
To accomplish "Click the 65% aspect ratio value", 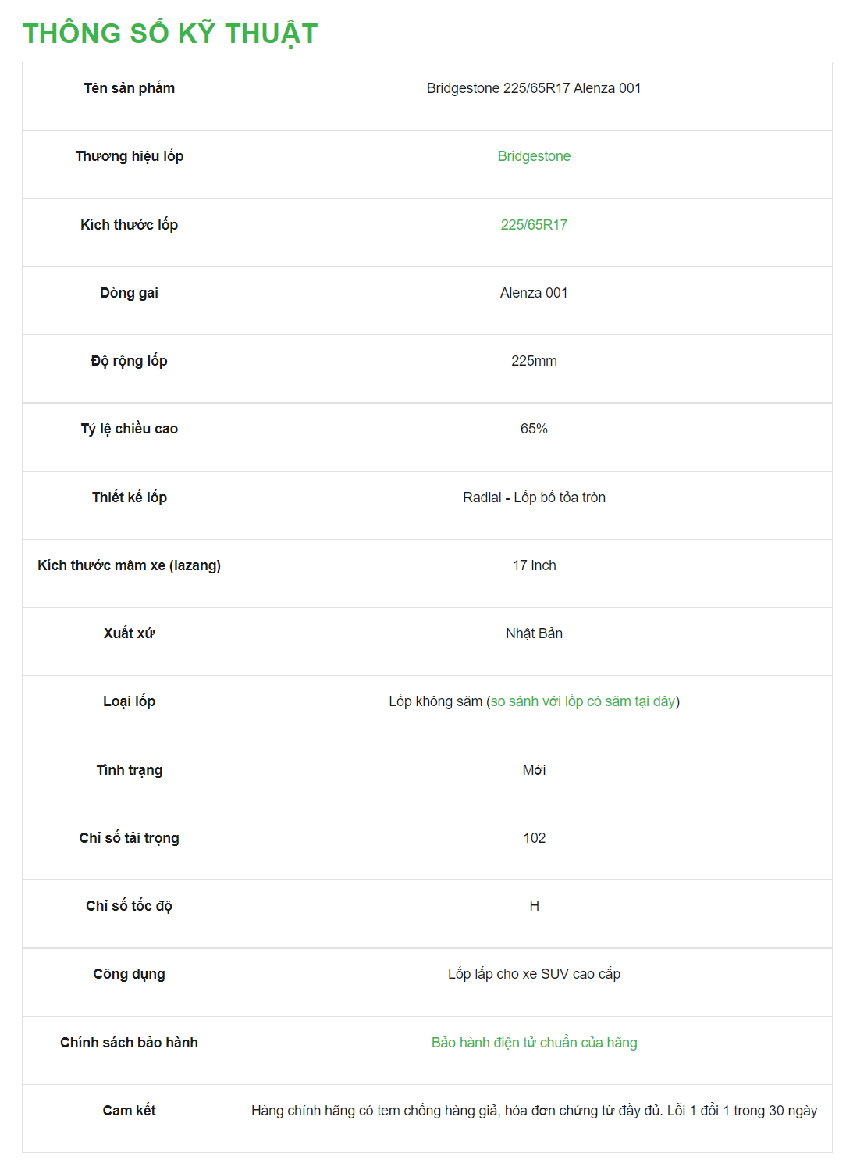I will point(534,429).
